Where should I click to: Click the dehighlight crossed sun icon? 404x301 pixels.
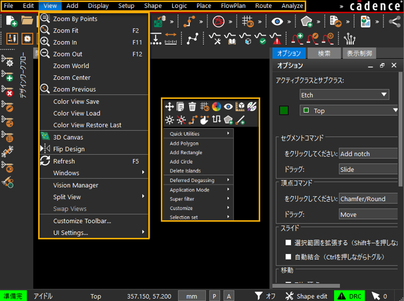pyautogui.click(x=182, y=120)
